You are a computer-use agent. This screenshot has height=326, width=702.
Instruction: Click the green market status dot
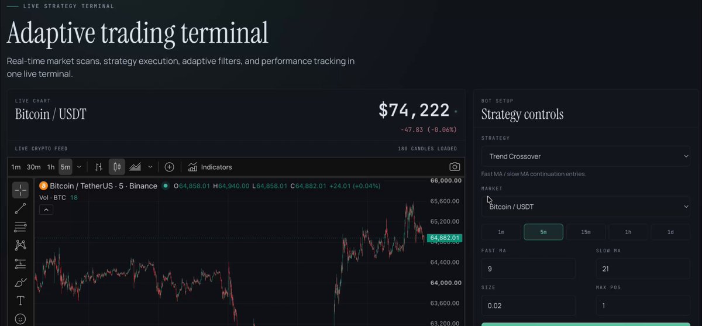coord(166,186)
